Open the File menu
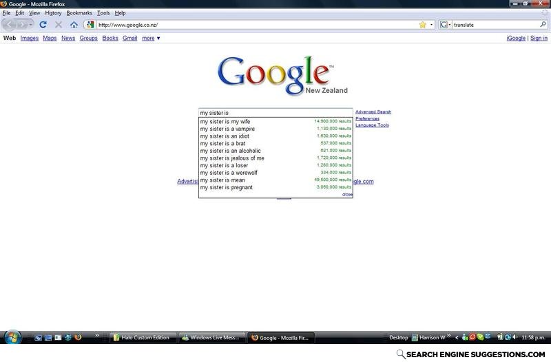 [6, 13]
